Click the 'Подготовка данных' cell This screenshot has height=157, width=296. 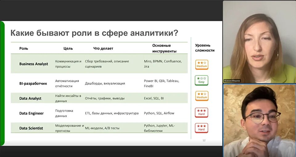(64, 114)
